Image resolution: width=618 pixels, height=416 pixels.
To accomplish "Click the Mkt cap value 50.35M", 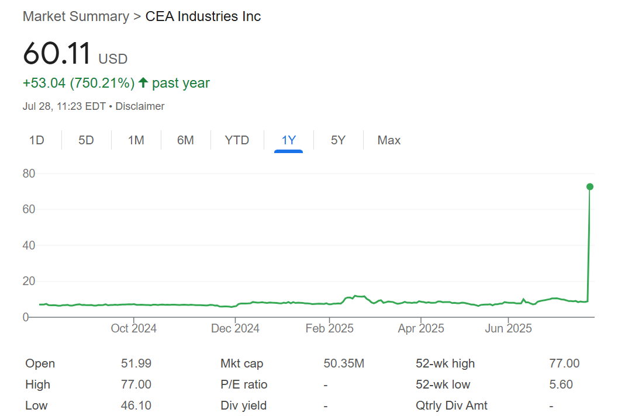I will coord(344,363).
